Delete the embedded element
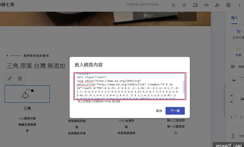Screen dimensions: 244x147 [x=20, y=79]
